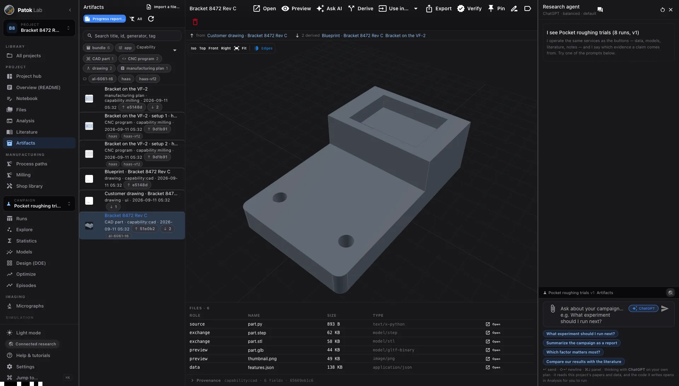Collapse the left sidebar chevron

tap(70, 10)
